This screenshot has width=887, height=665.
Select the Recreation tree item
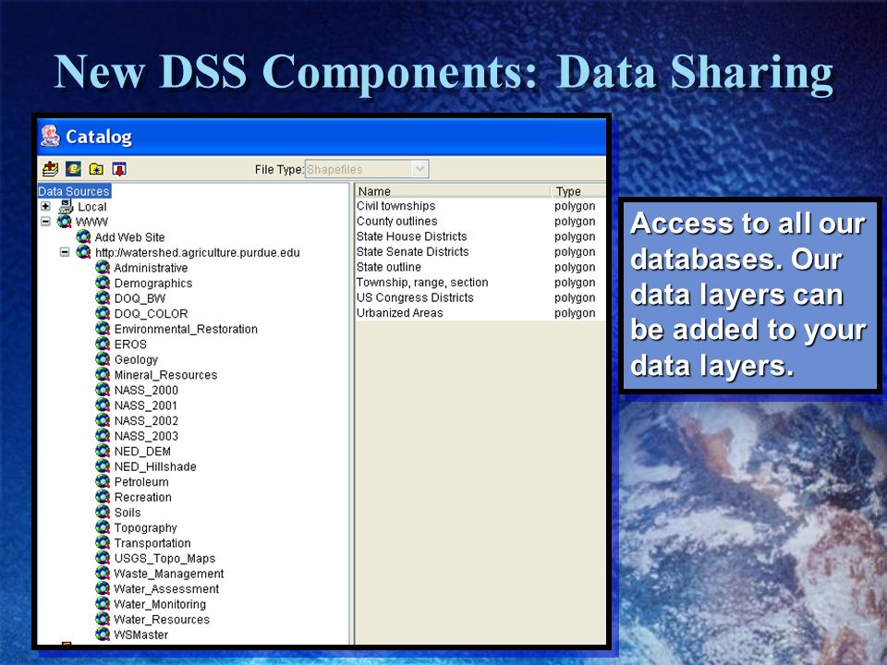click(x=142, y=497)
